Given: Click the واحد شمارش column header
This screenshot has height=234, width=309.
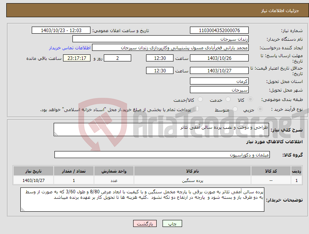Looking at the screenshot, I should (x=114, y=171).
